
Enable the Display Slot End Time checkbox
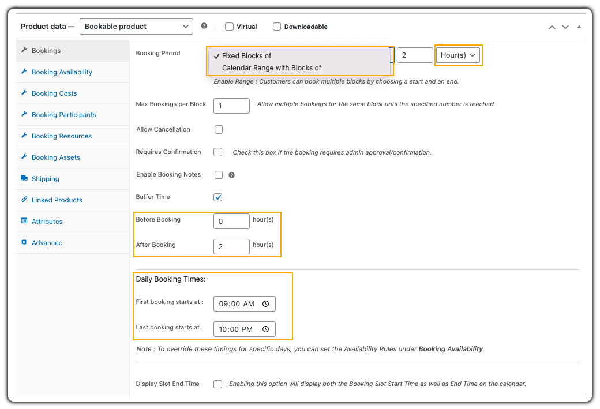point(217,384)
